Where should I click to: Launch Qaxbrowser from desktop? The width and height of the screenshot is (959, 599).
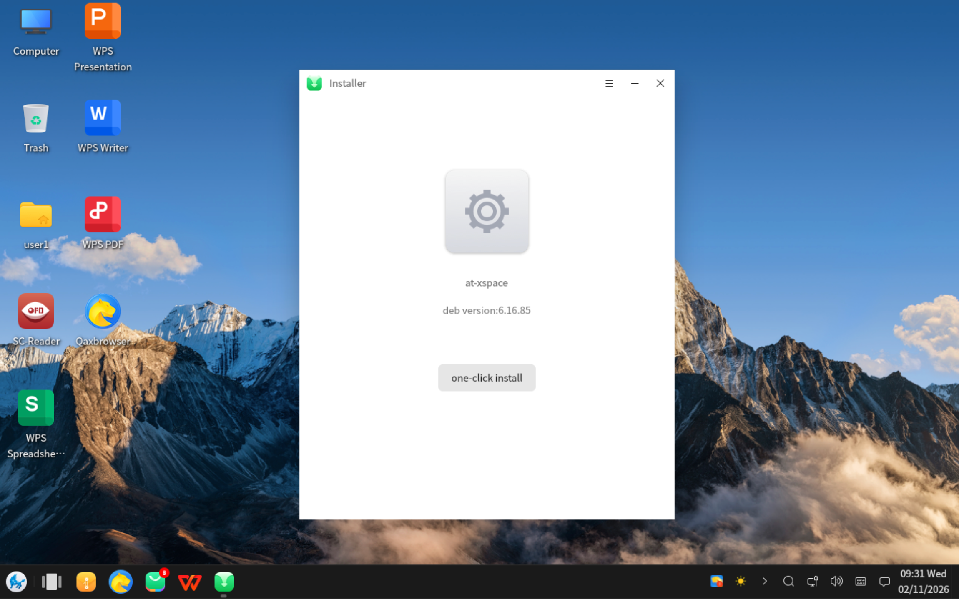[x=103, y=311]
